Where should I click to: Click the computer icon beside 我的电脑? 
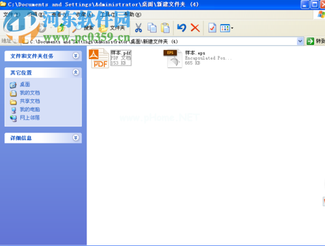[13, 110]
